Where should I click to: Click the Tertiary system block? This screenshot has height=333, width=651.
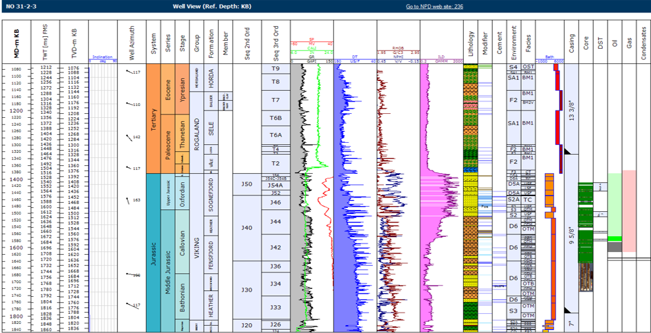pyautogui.click(x=154, y=118)
